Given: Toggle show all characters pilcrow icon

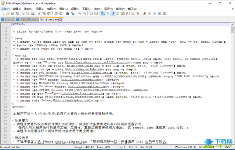Looking at the screenshot, I should coord(108,14).
